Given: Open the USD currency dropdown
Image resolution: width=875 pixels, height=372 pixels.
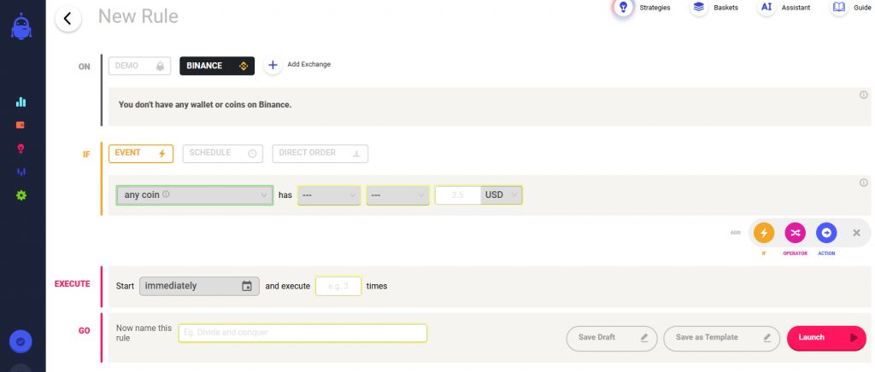Looking at the screenshot, I should pyautogui.click(x=502, y=195).
